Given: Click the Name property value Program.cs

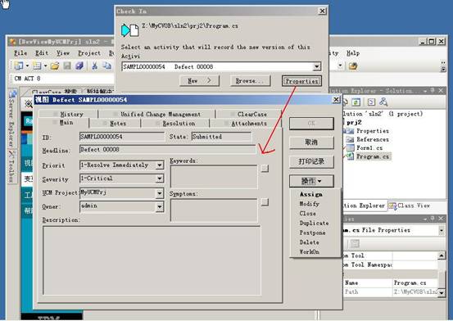Looking at the screenshot, I should (x=415, y=283).
